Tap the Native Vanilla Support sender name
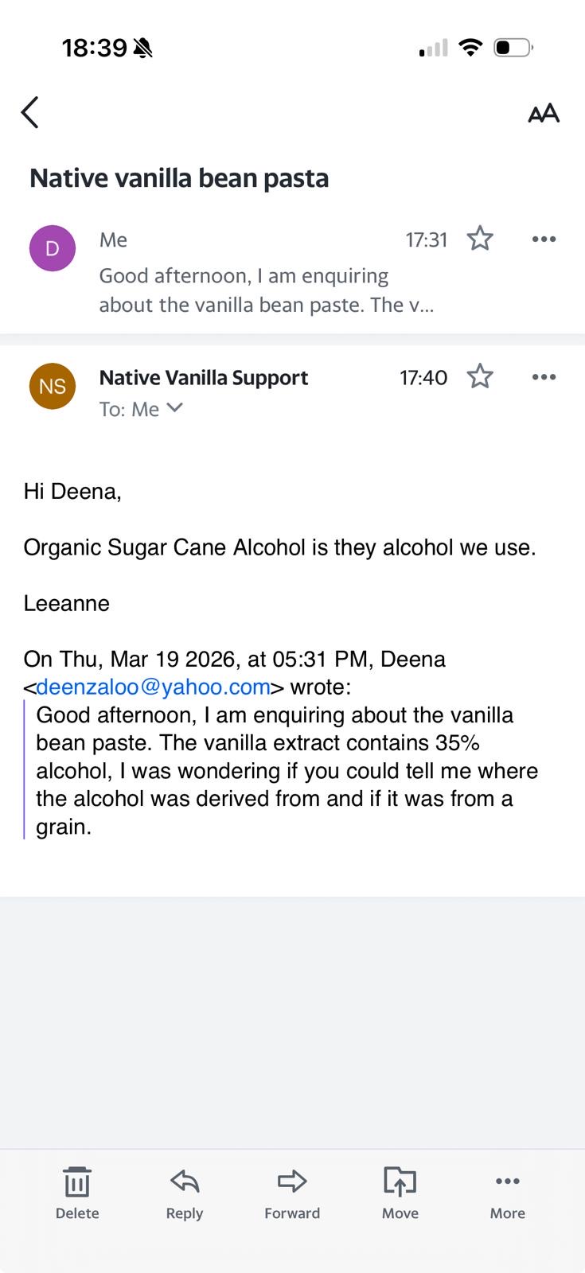585x1273 pixels. [204, 377]
